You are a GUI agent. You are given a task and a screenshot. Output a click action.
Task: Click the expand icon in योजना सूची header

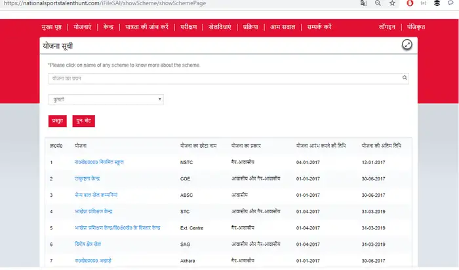407,44
